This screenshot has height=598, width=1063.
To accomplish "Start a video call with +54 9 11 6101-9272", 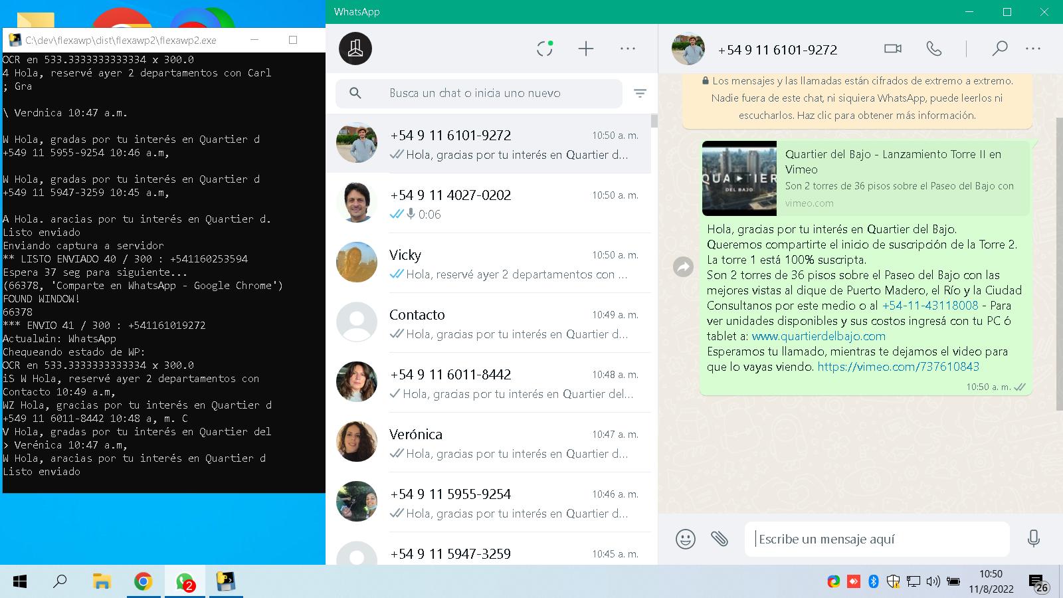I will [893, 49].
